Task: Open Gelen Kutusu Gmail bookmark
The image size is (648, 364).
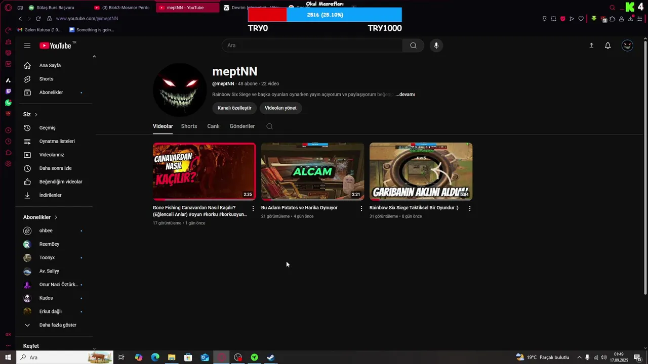Action: pyautogui.click(x=39, y=30)
